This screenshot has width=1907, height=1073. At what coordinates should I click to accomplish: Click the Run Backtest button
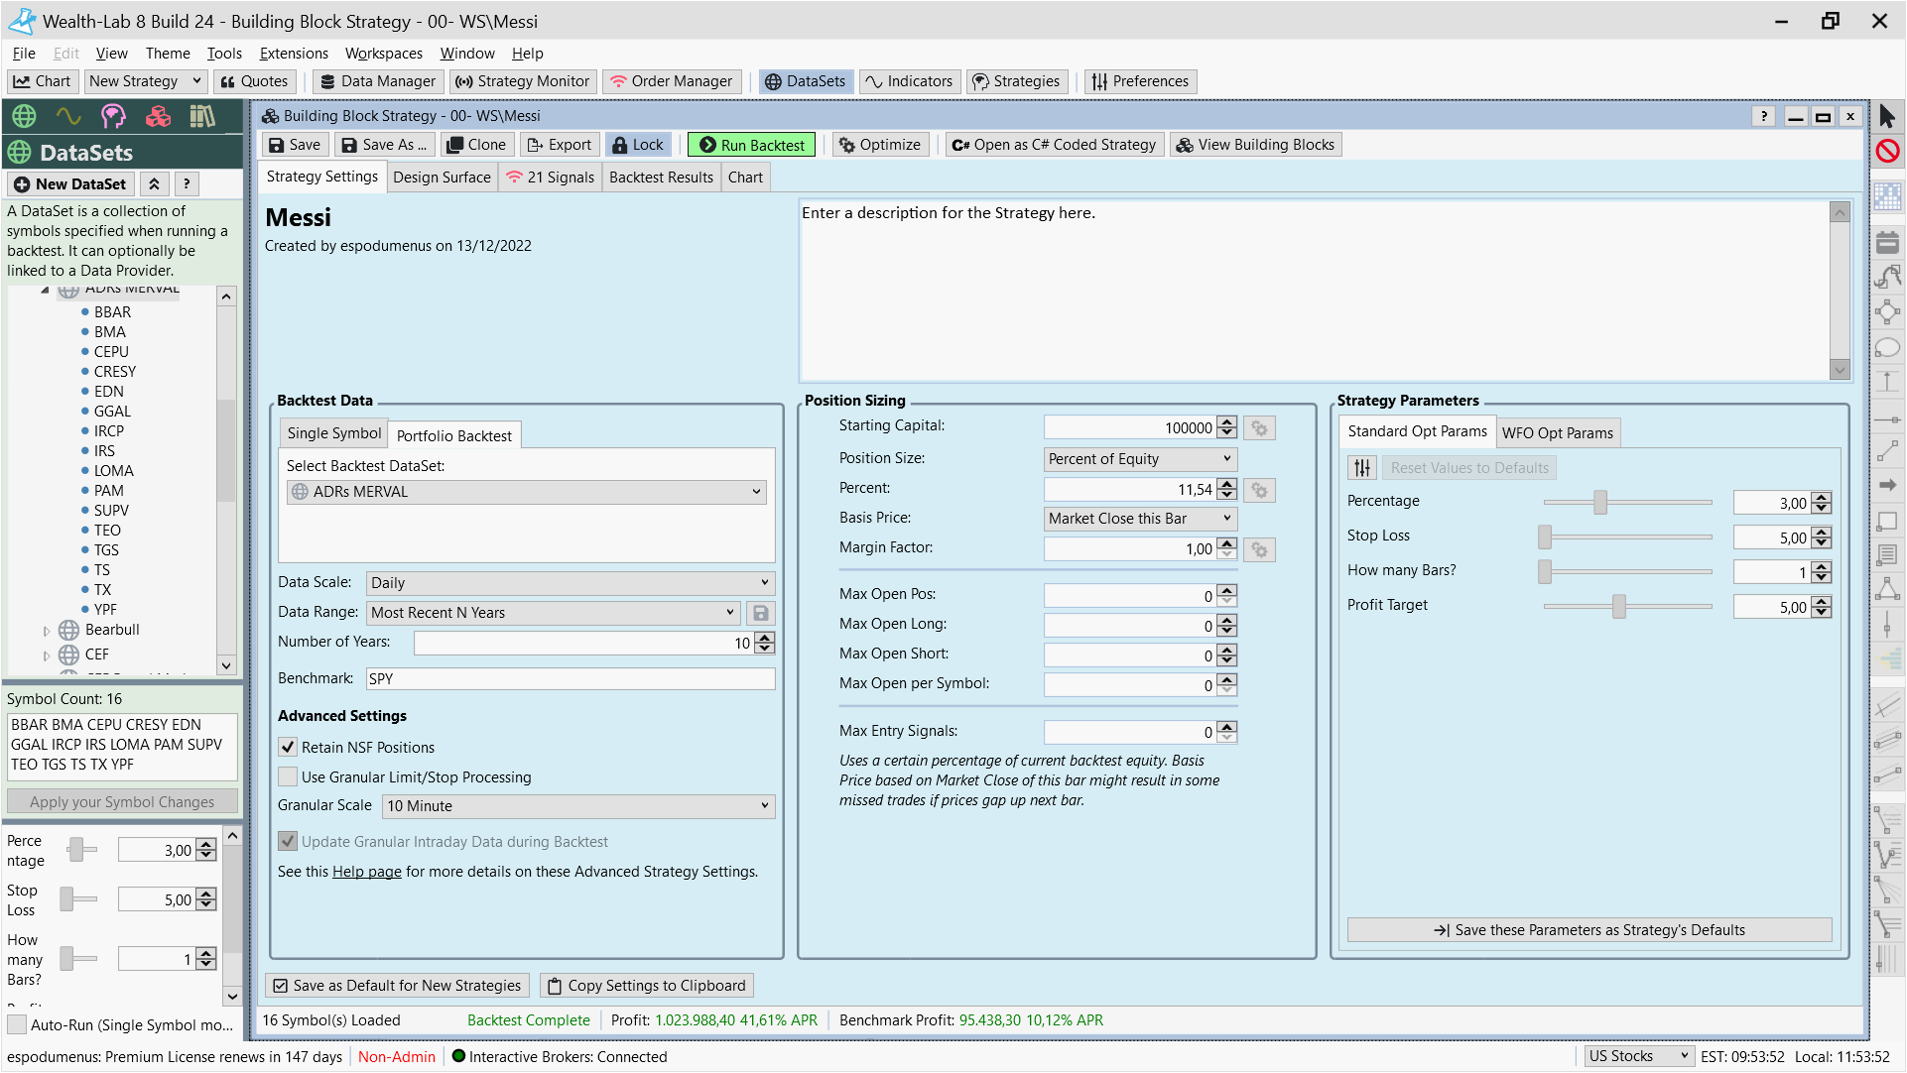click(x=752, y=145)
